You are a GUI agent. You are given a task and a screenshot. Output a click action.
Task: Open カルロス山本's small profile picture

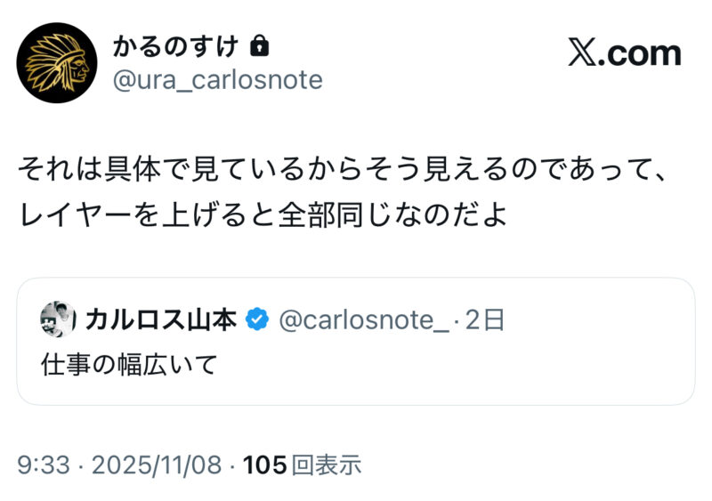(58, 319)
